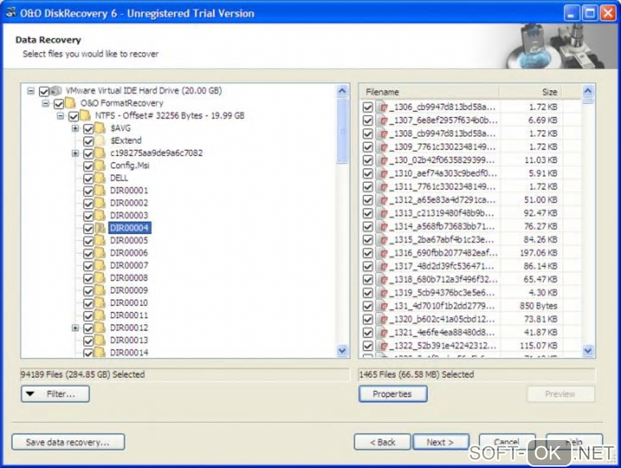The height and width of the screenshot is (468, 621).
Task: Uncheck the _1308_cb9947d813bd58a file checkbox
Action: pyautogui.click(x=368, y=134)
